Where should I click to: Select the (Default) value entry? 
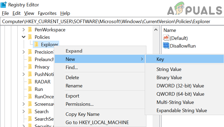tap(179, 38)
